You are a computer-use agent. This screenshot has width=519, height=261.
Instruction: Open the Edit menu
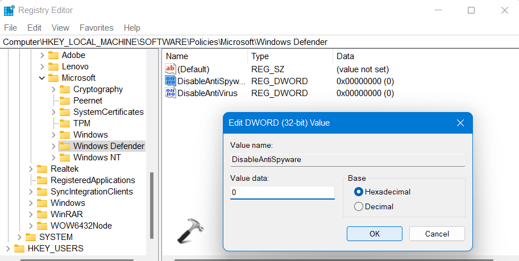(x=34, y=28)
